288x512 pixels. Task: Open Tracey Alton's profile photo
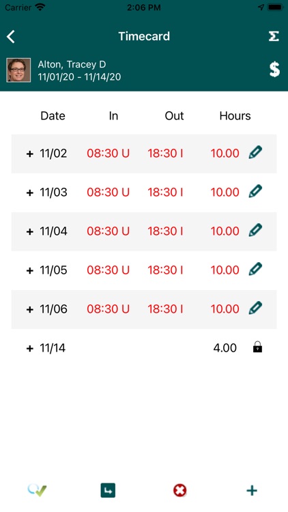tap(18, 70)
